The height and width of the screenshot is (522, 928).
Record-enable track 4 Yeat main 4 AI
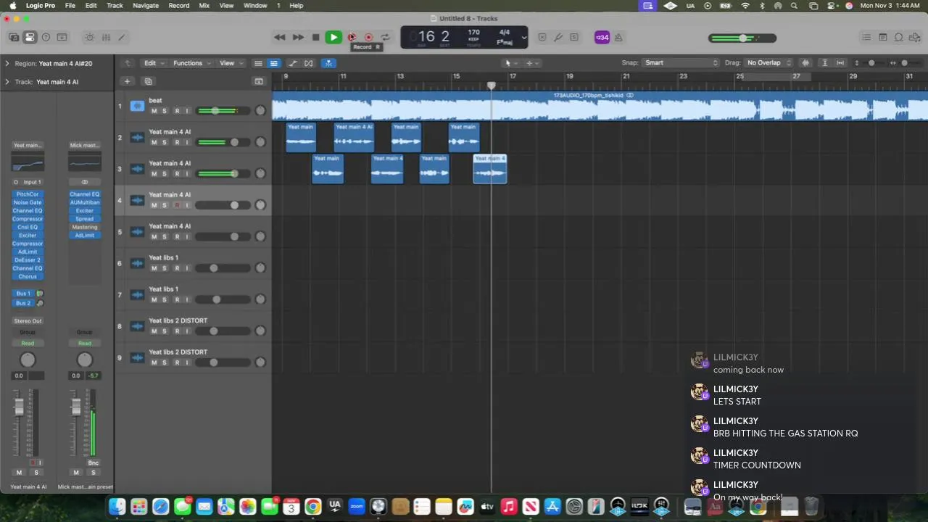click(x=176, y=205)
